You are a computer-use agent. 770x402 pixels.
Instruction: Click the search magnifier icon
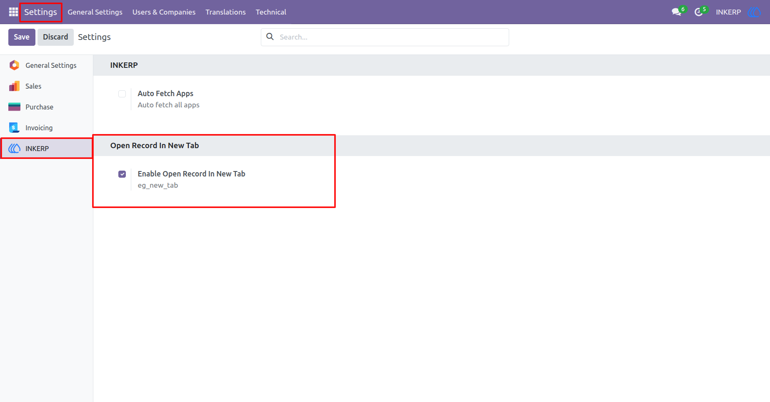point(270,37)
